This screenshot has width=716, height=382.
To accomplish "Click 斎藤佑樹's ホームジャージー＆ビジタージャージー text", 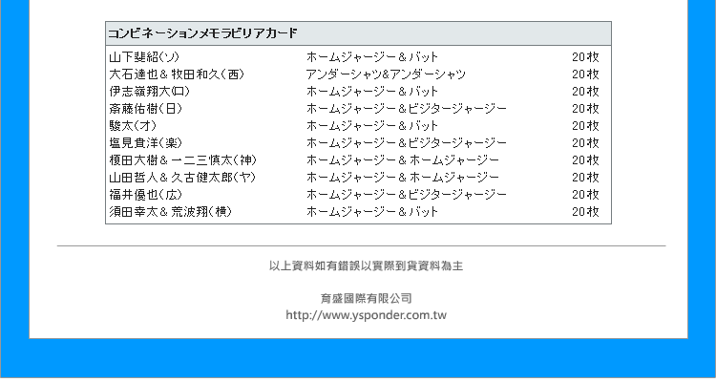I will point(407,109).
